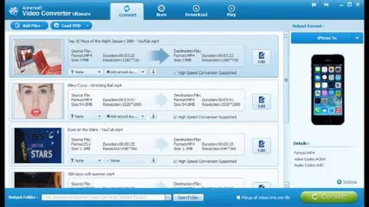
Task: Browse output folder with the ellipsis button
Action: coord(168,197)
